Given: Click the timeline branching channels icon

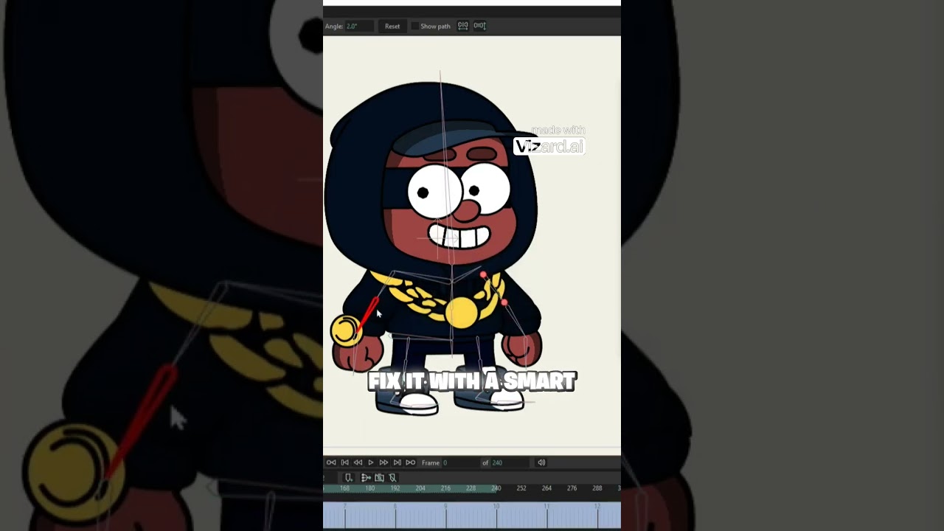Looking at the screenshot, I should point(366,478).
